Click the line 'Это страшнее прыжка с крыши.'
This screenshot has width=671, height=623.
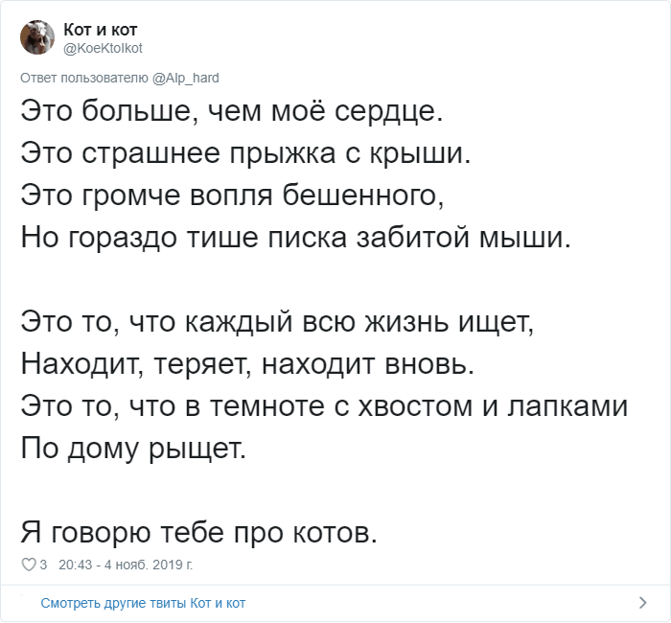245,153
